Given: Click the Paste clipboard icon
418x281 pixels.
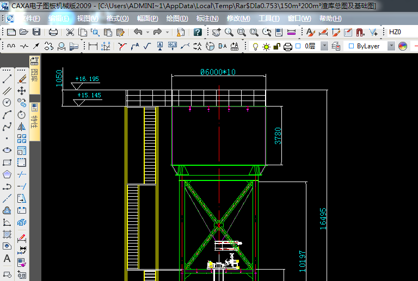Looking at the screenshot, I should tap(108, 32).
